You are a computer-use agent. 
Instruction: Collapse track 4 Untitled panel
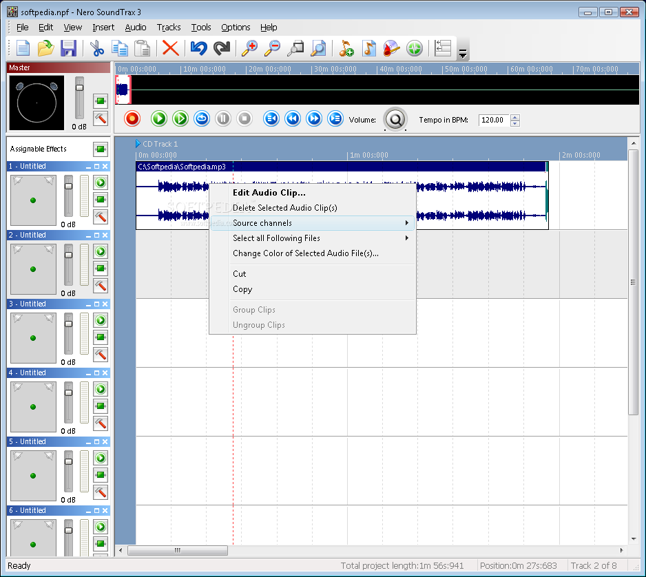pyautogui.click(x=89, y=374)
